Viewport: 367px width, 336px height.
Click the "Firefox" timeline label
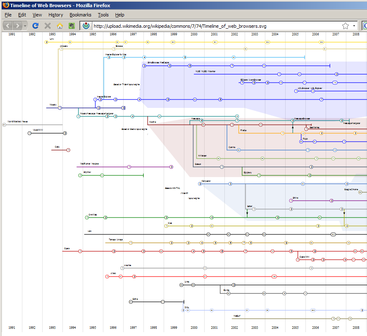pyautogui.click(x=243, y=130)
